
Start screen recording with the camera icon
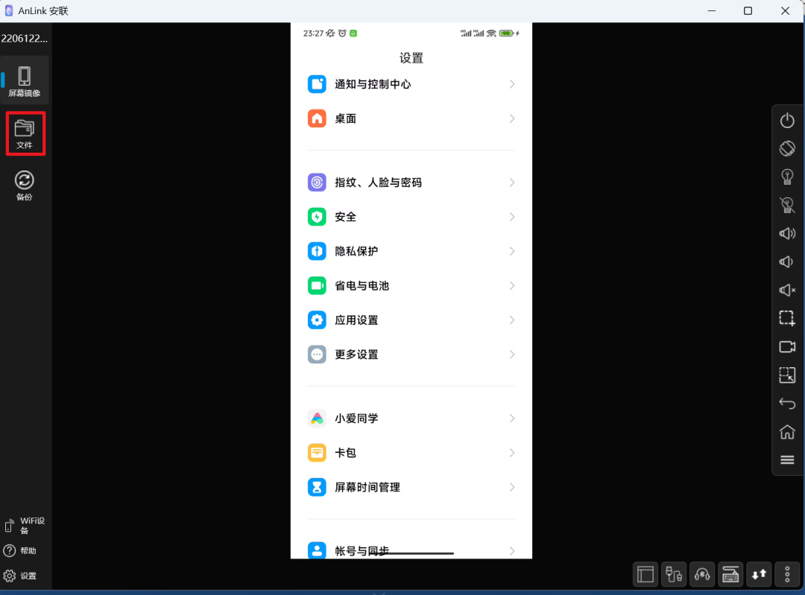787,347
